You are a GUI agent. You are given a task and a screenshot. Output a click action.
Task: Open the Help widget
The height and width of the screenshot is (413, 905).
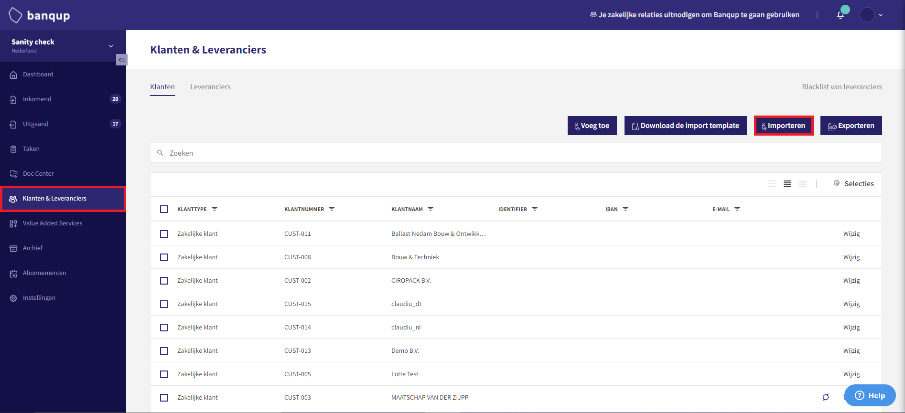(870, 395)
